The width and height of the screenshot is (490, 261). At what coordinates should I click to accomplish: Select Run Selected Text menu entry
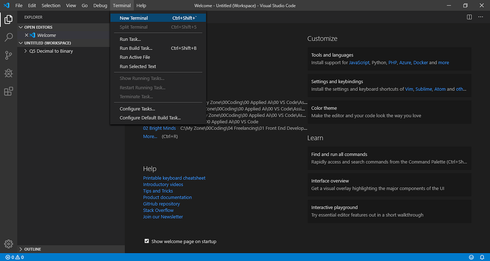(x=158, y=66)
